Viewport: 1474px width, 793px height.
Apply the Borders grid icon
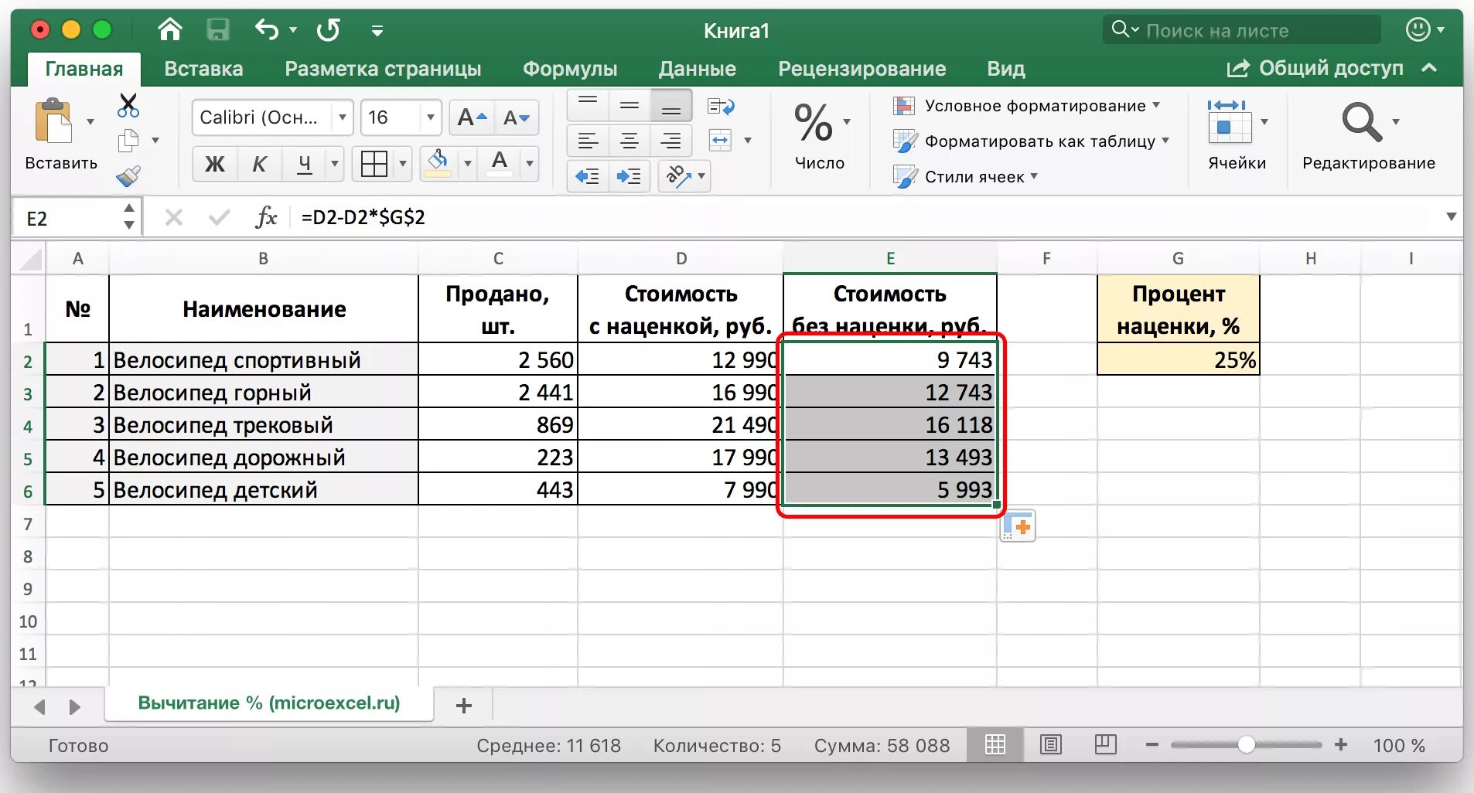tap(374, 163)
